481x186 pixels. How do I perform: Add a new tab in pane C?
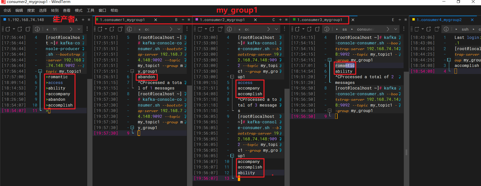(x=280, y=20)
